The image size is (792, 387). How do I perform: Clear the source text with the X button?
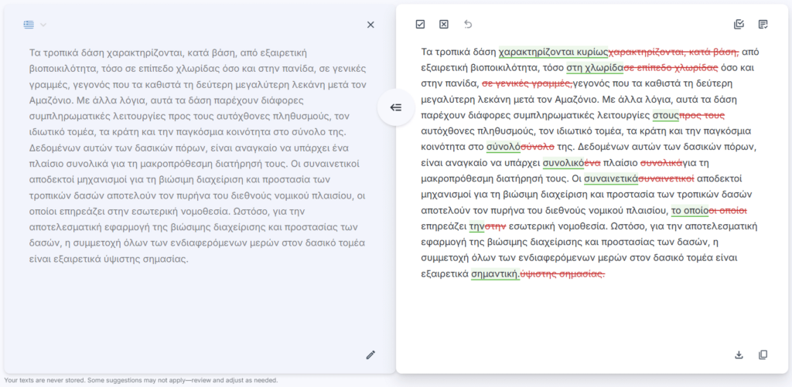(370, 25)
